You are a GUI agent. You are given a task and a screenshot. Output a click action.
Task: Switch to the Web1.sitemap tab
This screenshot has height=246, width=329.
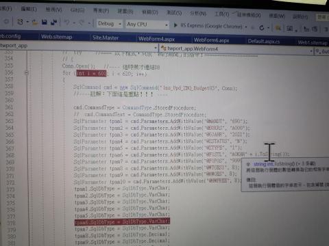(x=313, y=42)
